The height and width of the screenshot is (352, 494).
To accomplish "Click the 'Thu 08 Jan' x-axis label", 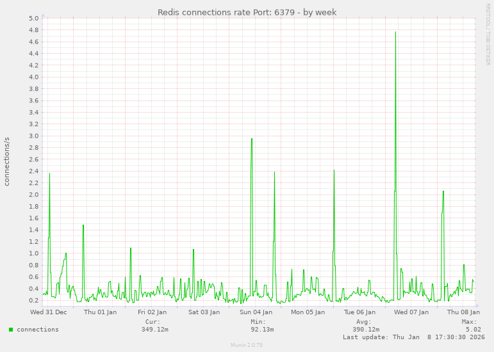I will 463,312.
